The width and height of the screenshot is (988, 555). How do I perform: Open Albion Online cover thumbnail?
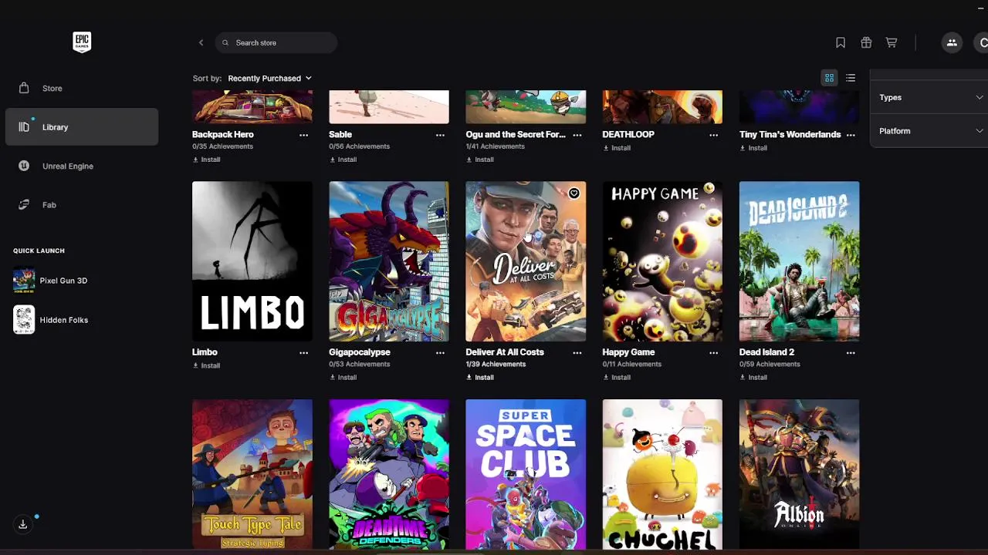pos(799,474)
